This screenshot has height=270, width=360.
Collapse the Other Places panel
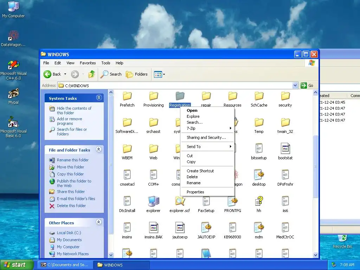(99, 222)
